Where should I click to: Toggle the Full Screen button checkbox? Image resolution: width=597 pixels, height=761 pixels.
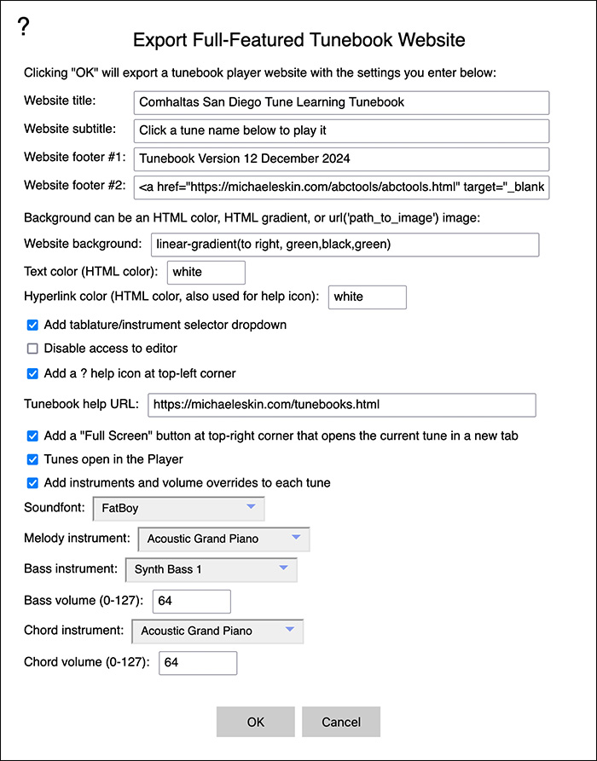pos(32,436)
